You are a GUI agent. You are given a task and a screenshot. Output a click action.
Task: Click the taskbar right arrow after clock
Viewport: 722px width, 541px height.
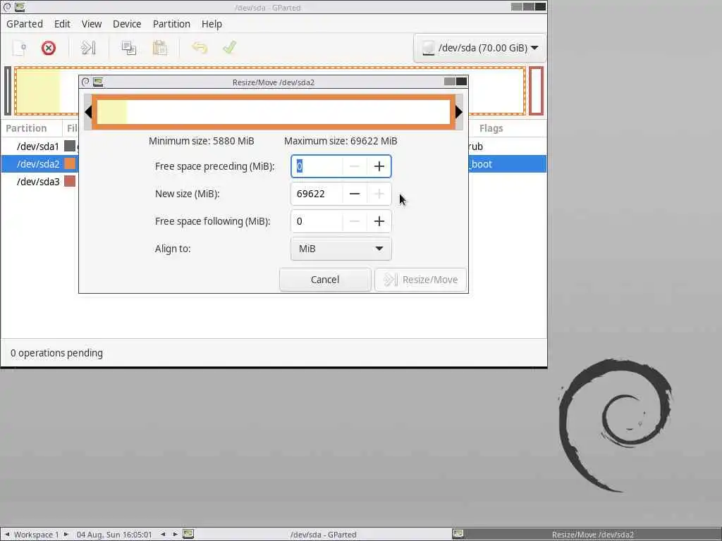(x=176, y=535)
